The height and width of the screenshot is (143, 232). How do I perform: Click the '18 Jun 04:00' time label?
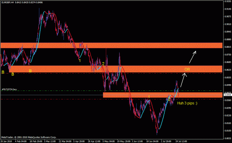(x=153, y=142)
